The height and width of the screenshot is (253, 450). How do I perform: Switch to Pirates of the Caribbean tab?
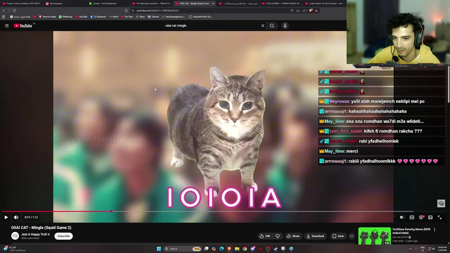(x=21, y=4)
